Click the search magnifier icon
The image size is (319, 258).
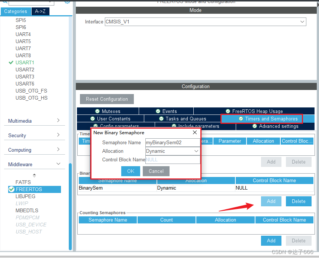point(5,1)
